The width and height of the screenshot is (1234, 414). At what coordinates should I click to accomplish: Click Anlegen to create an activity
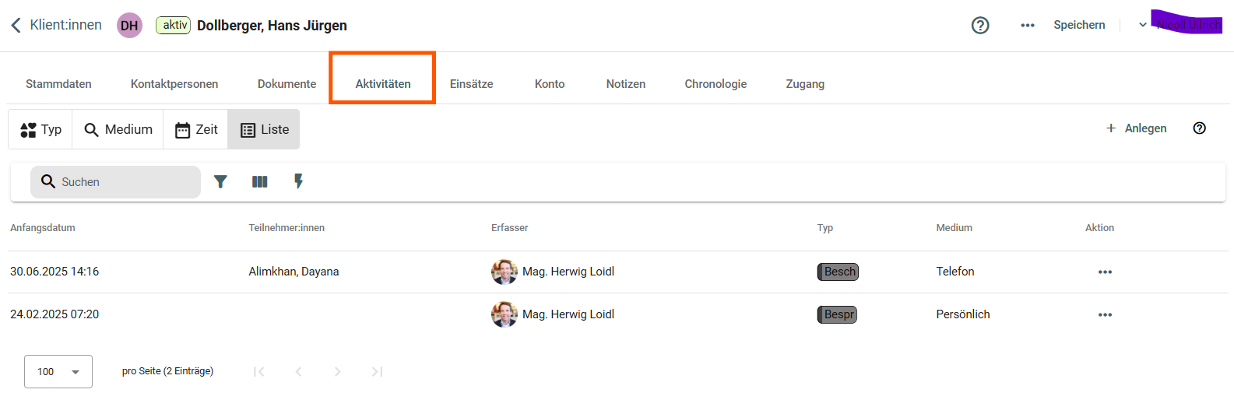tap(1137, 128)
